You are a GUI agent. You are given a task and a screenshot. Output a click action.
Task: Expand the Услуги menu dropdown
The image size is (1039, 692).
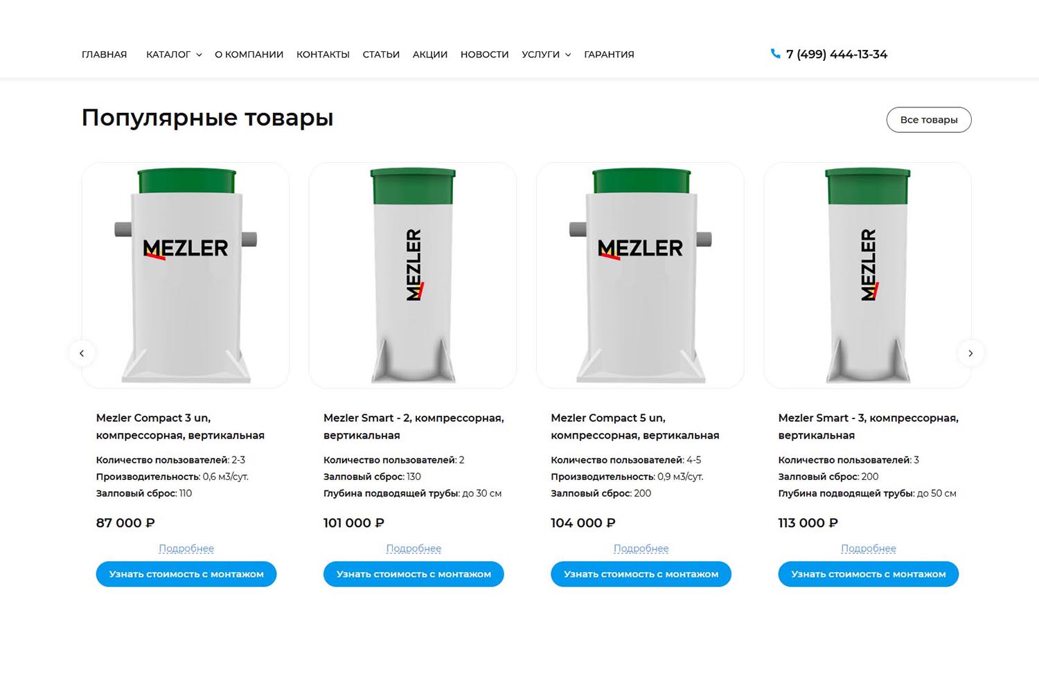coord(547,55)
